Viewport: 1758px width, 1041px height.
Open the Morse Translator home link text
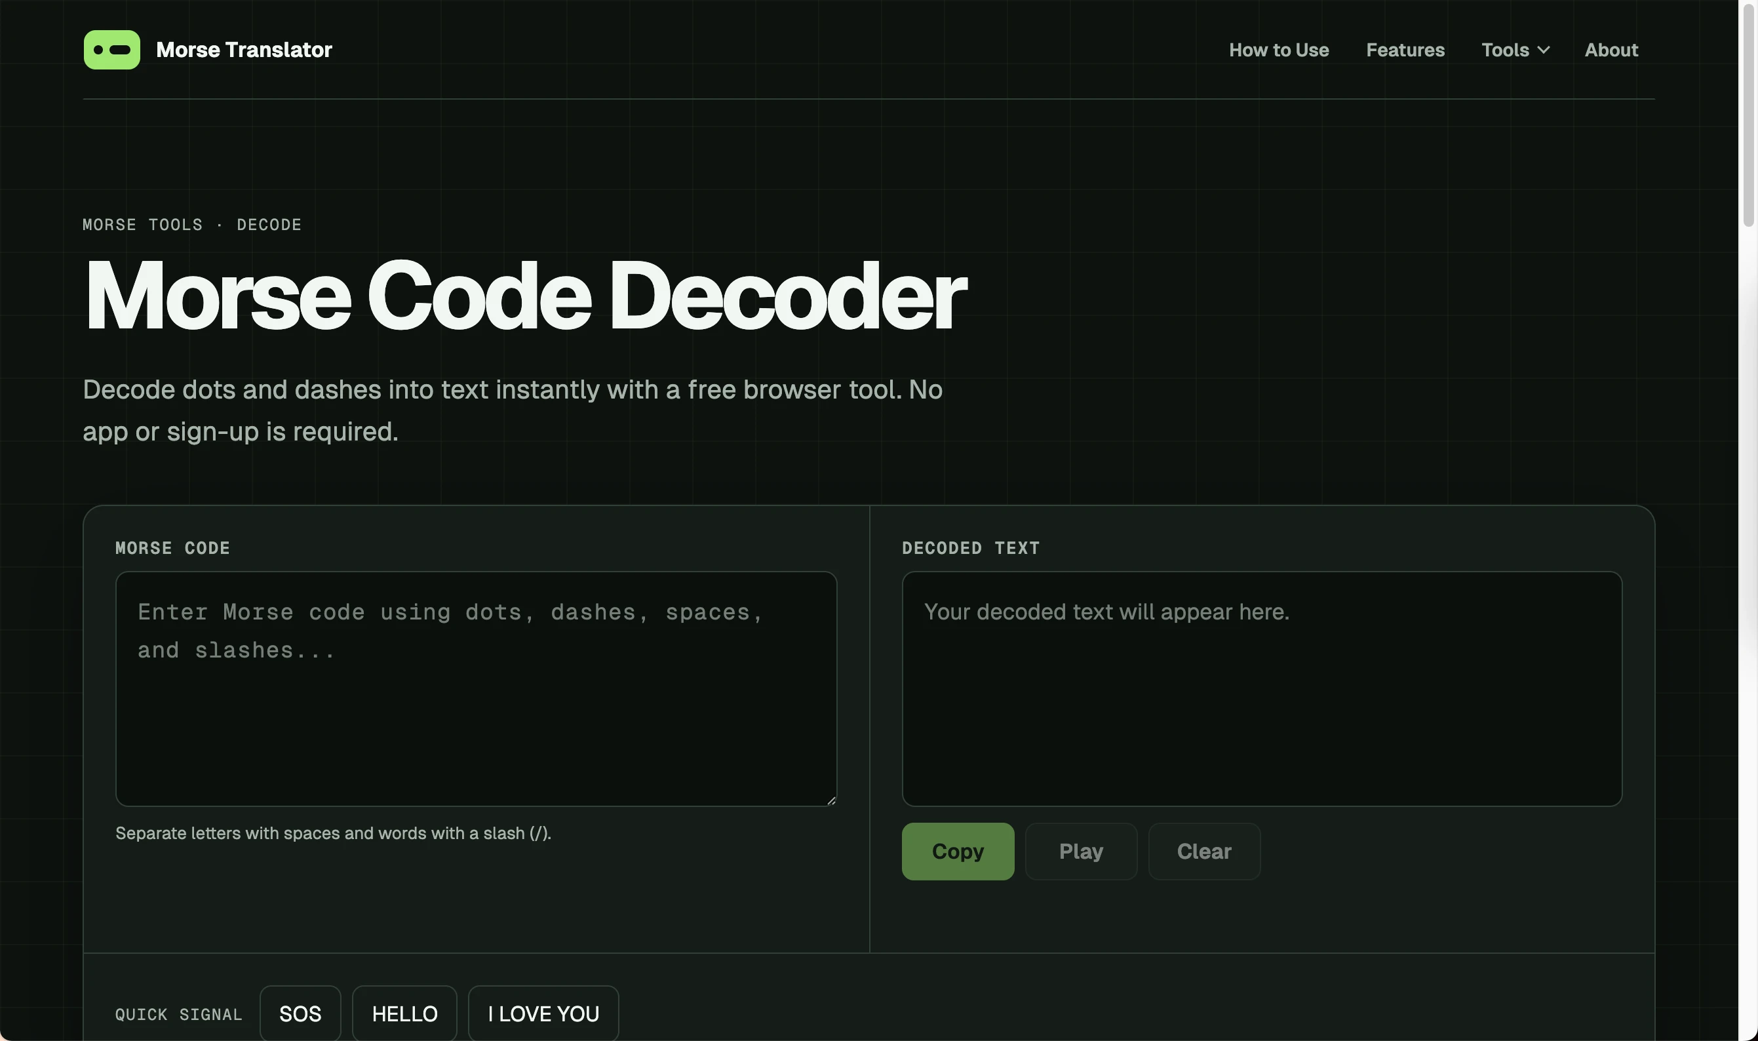(x=244, y=50)
